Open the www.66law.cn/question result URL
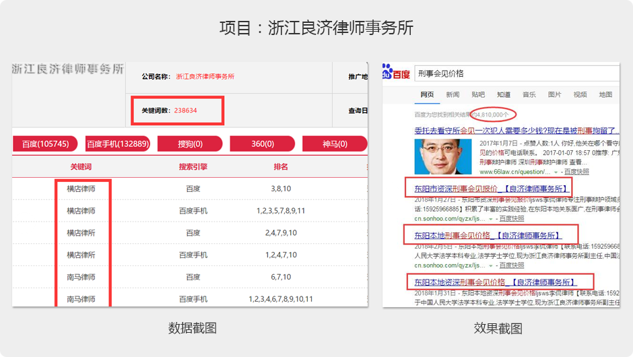The height and width of the screenshot is (357, 633). (514, 172)
